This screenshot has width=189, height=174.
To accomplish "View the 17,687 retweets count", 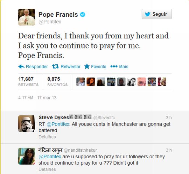I will [28, 82].
